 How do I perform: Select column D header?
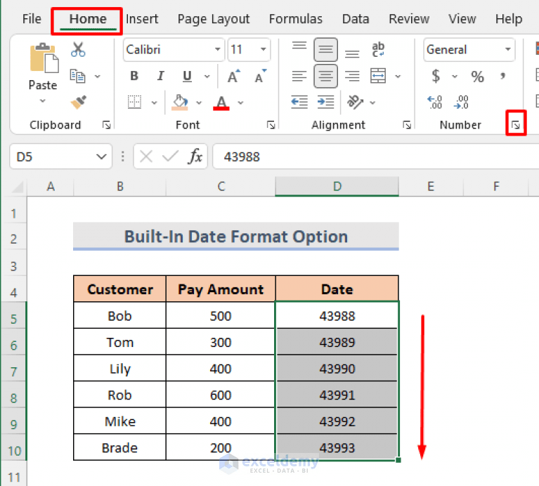337,187
